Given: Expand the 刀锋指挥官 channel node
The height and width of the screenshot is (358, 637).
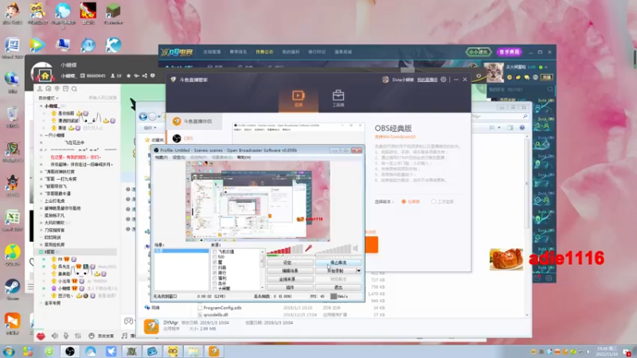Looking at the screenshot, I should (41, 230).
